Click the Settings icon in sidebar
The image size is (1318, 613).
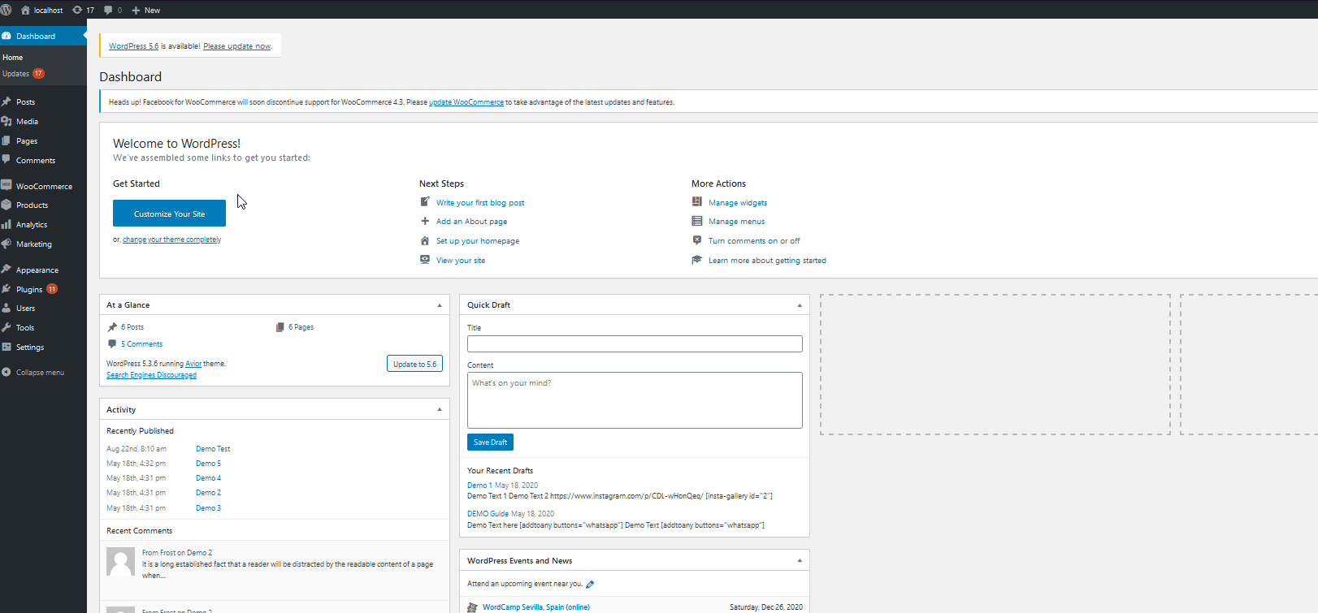click(7, 347)
